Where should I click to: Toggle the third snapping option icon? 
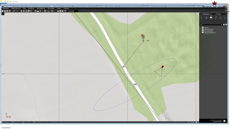(x=40, y=11)
